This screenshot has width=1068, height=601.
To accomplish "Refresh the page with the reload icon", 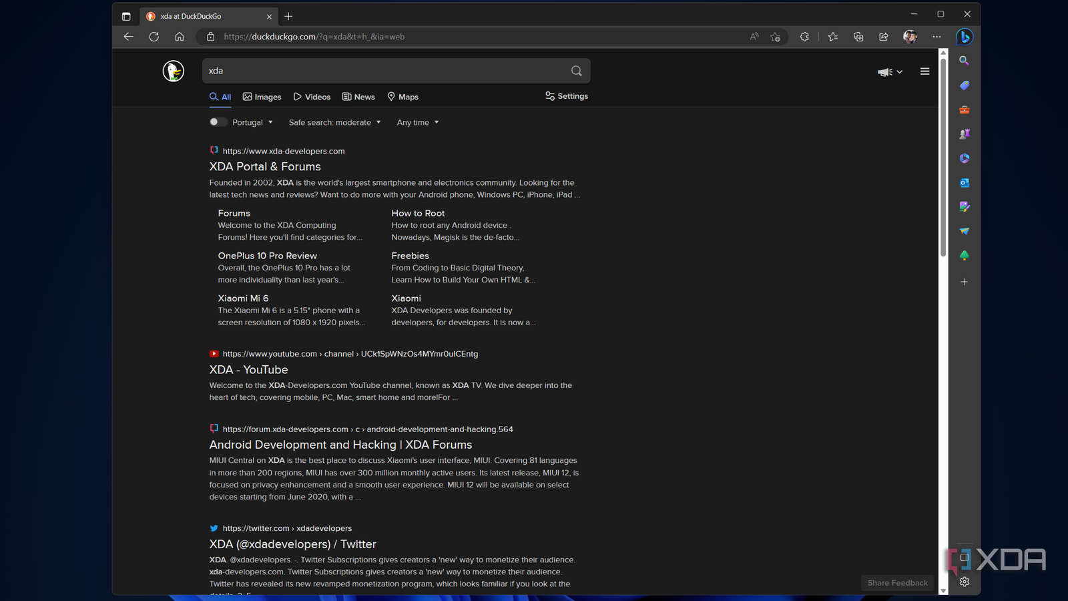I will tap(154, 37).
